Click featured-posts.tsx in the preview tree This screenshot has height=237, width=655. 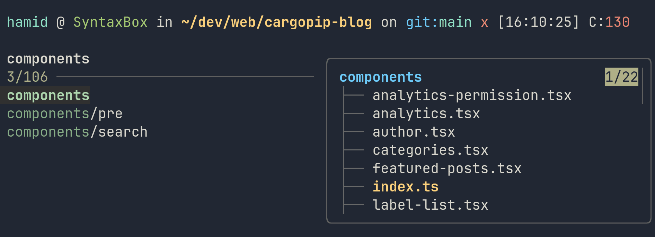pos(447,169)
